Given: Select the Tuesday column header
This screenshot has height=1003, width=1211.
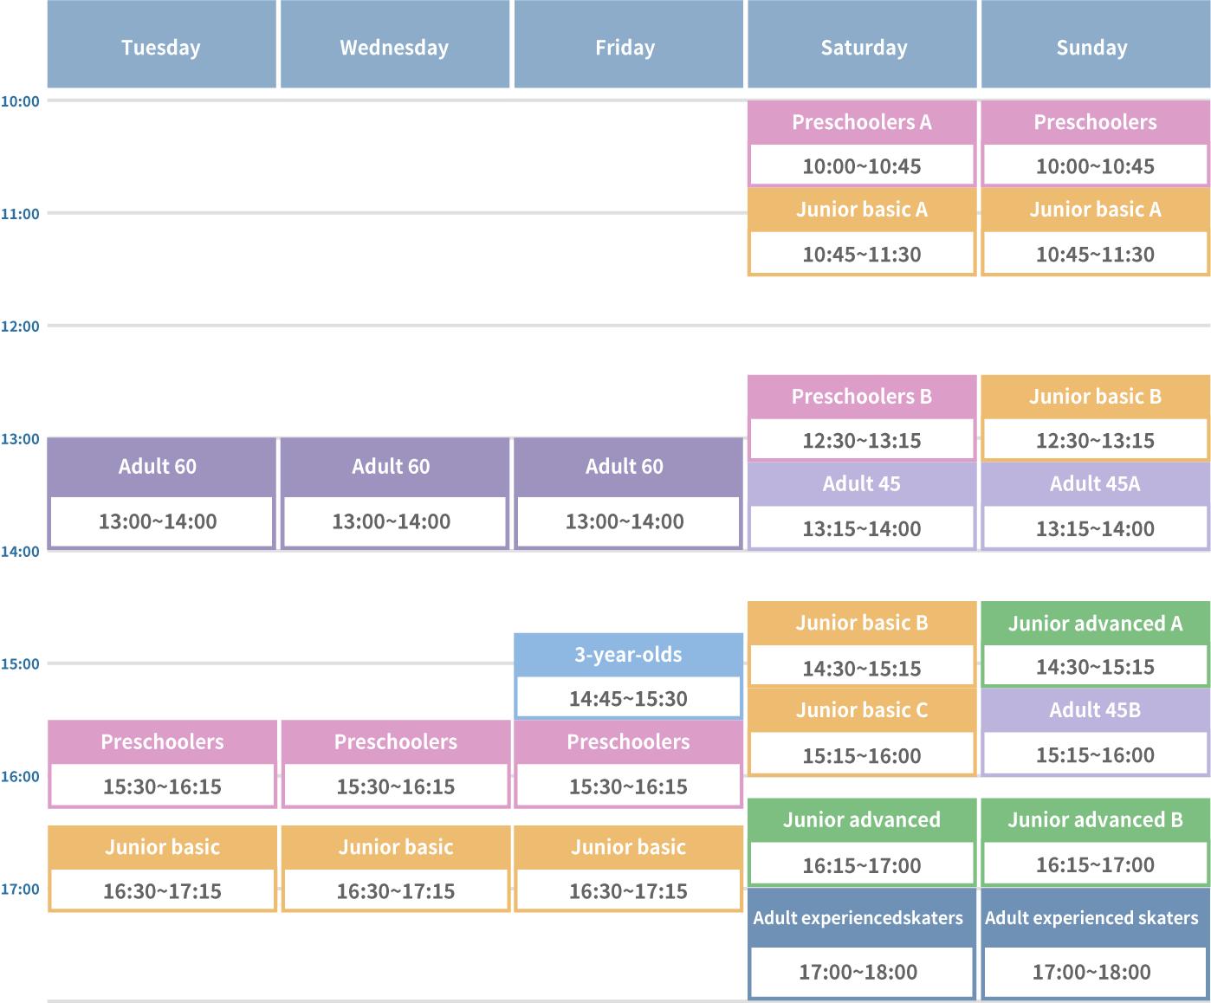Looking at the screenshot, I should (x=161, y=47).
